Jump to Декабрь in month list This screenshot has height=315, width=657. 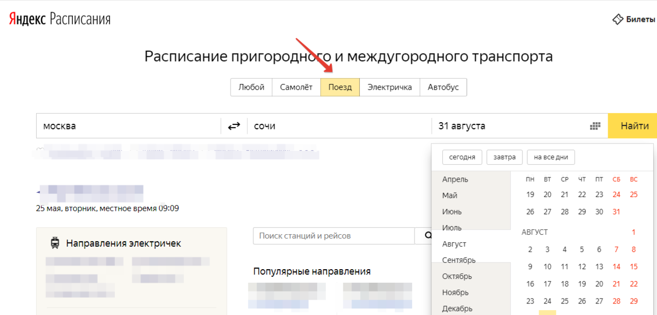coord(457,308)
